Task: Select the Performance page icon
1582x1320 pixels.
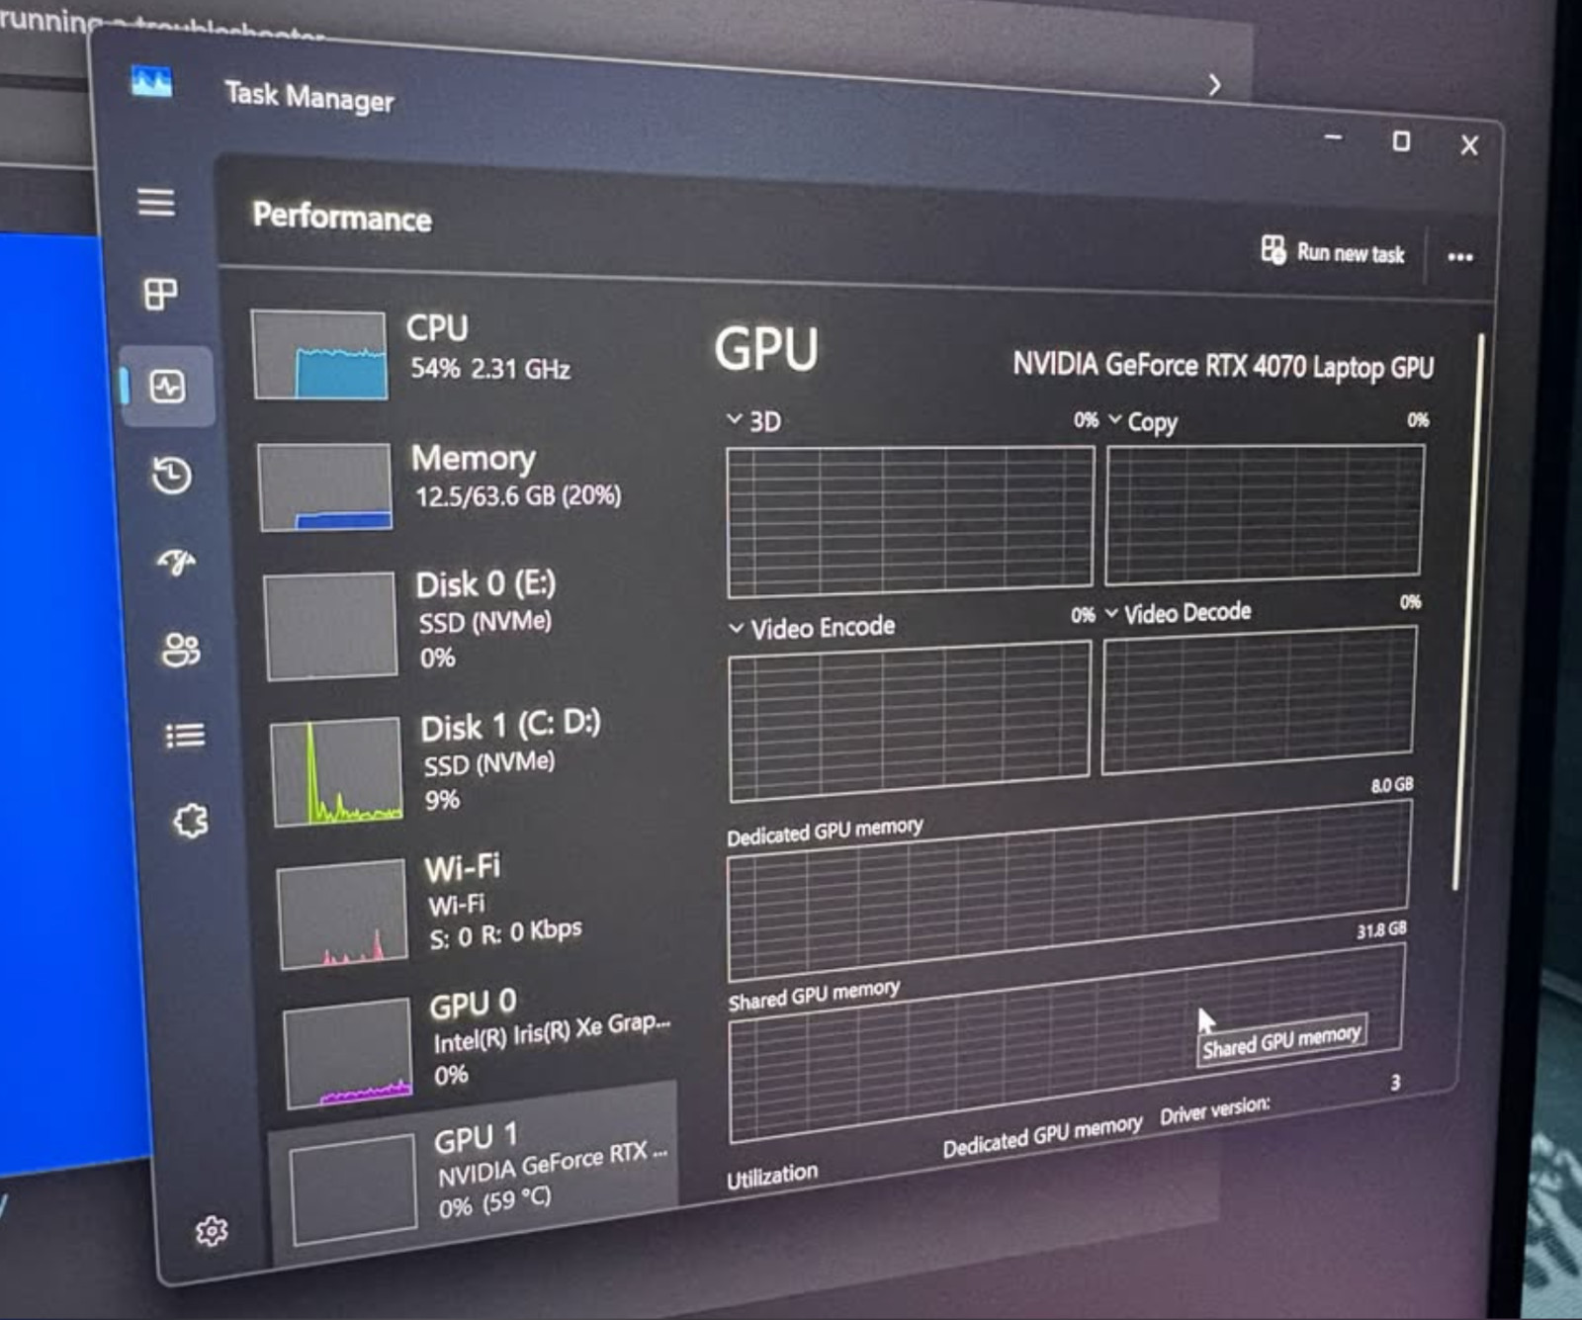Action: coord(167,386)
